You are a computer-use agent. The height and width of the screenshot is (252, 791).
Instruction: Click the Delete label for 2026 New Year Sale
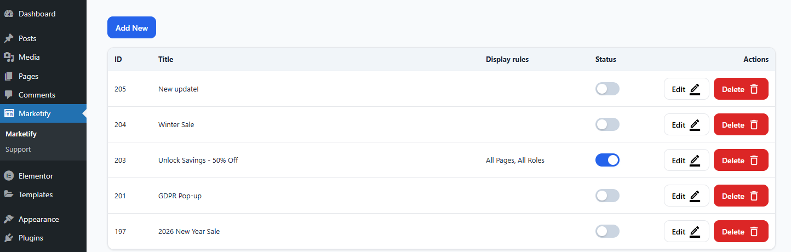(x=733, y=232)
